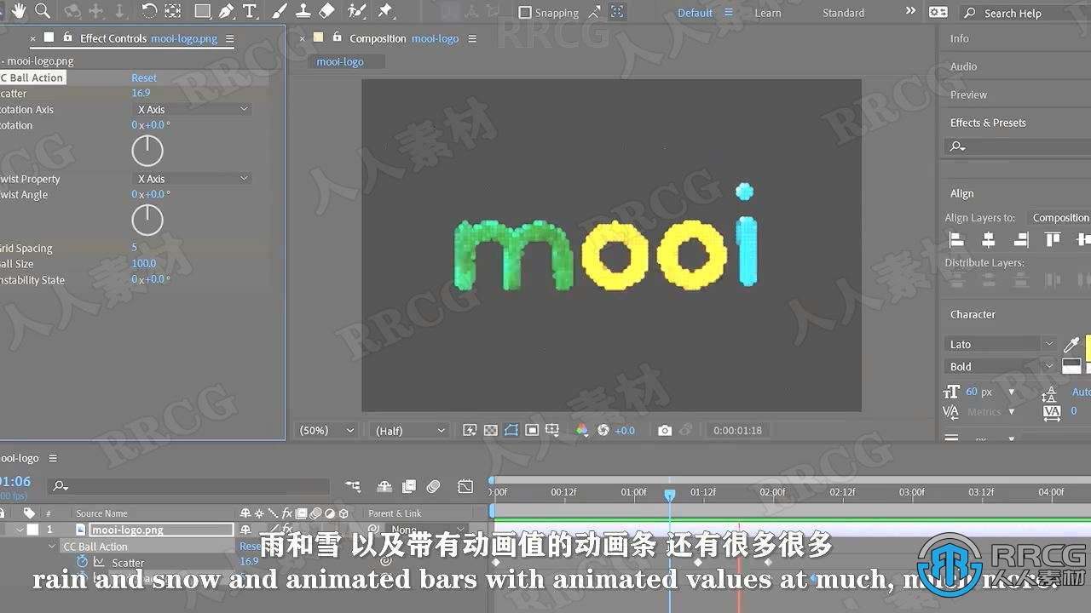
Task: Switch to Learn workspace
Action: [x=768, y=13]
